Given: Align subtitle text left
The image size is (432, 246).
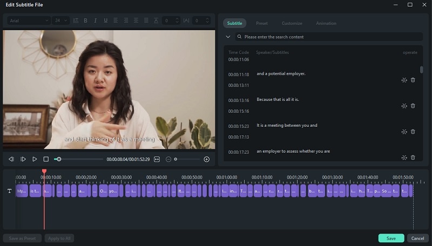Looking at the screenshot, I should point(116,20).
